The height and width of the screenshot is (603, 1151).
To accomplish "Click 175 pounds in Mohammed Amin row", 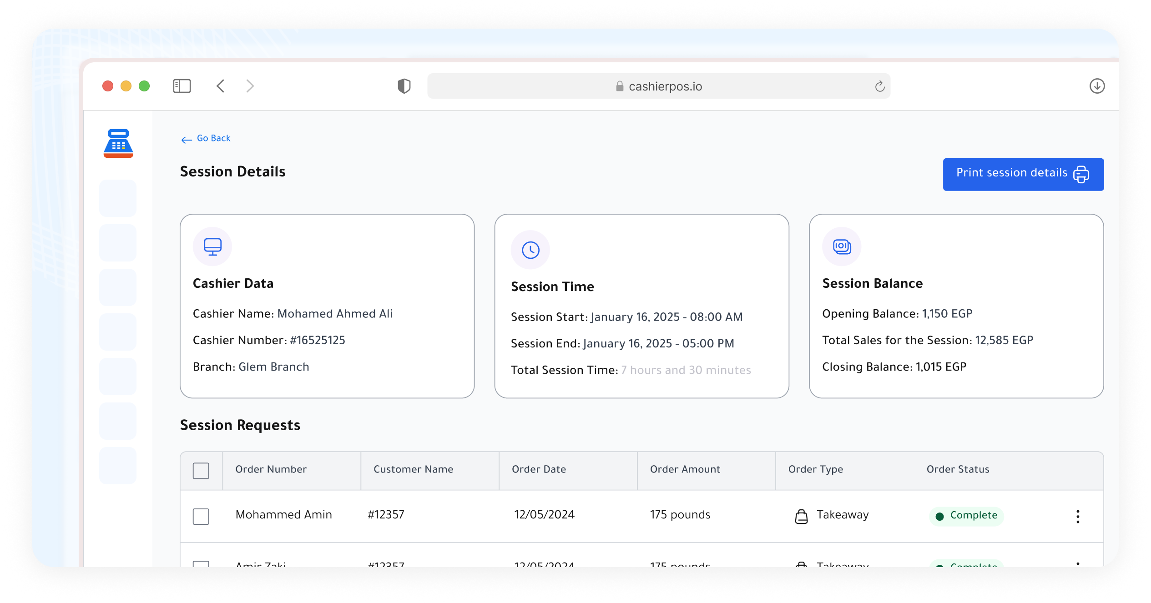I will point(680,515).
